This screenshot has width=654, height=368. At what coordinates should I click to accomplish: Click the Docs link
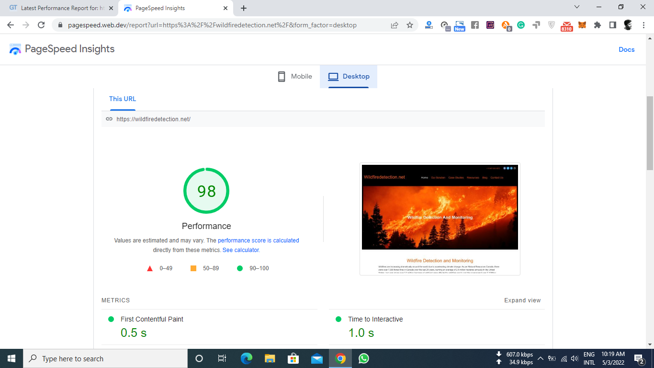tap(626, 49)
